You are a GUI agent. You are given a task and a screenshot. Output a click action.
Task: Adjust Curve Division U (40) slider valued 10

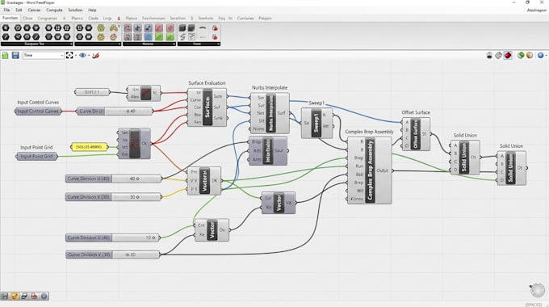(112, 238)
